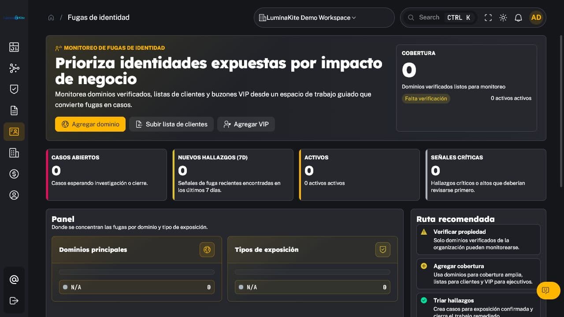Click Fugas de identidad breadcrumb
This screenshot has width=564, height=317.
tap(99, 18)
